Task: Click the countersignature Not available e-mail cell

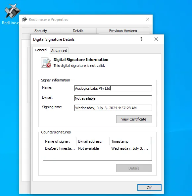Action: click(x=88, y=148)
